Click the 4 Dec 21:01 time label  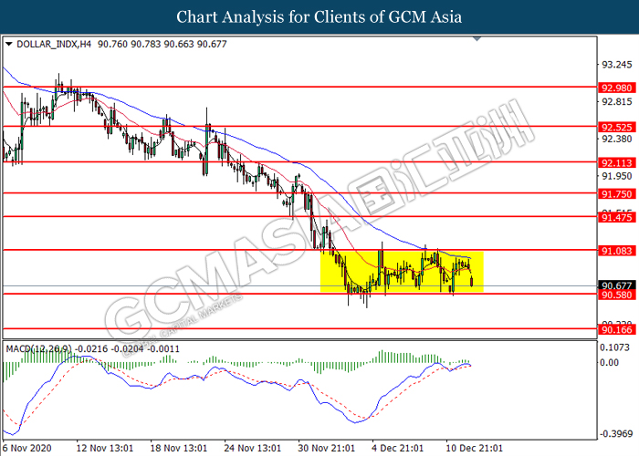[398, 449]
